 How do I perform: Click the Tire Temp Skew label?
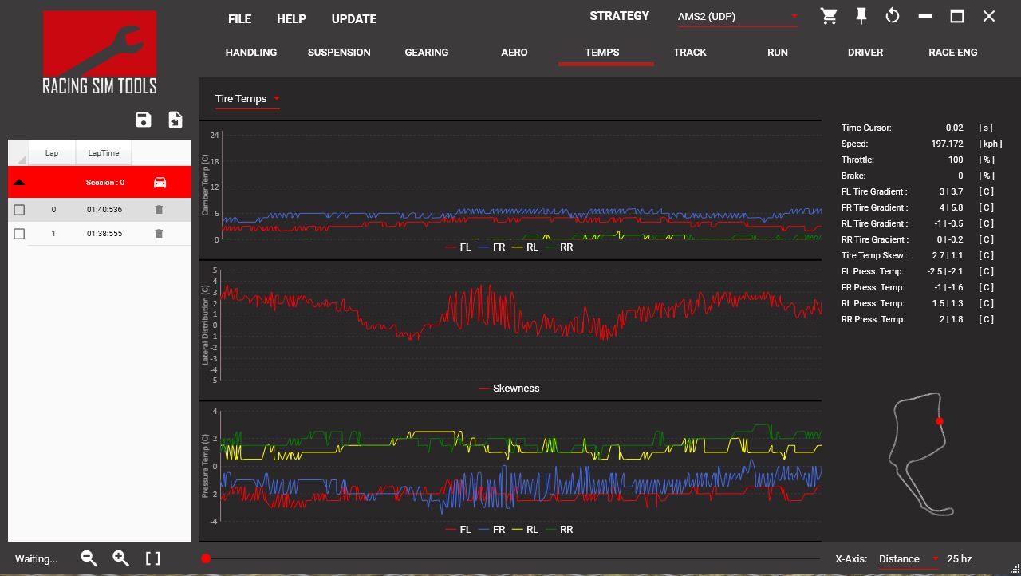click(873, 255)
